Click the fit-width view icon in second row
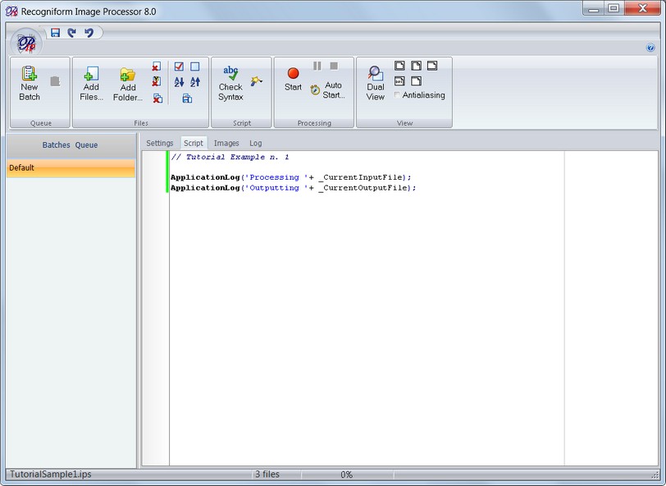The image size is (666, 486). [399, 81]
